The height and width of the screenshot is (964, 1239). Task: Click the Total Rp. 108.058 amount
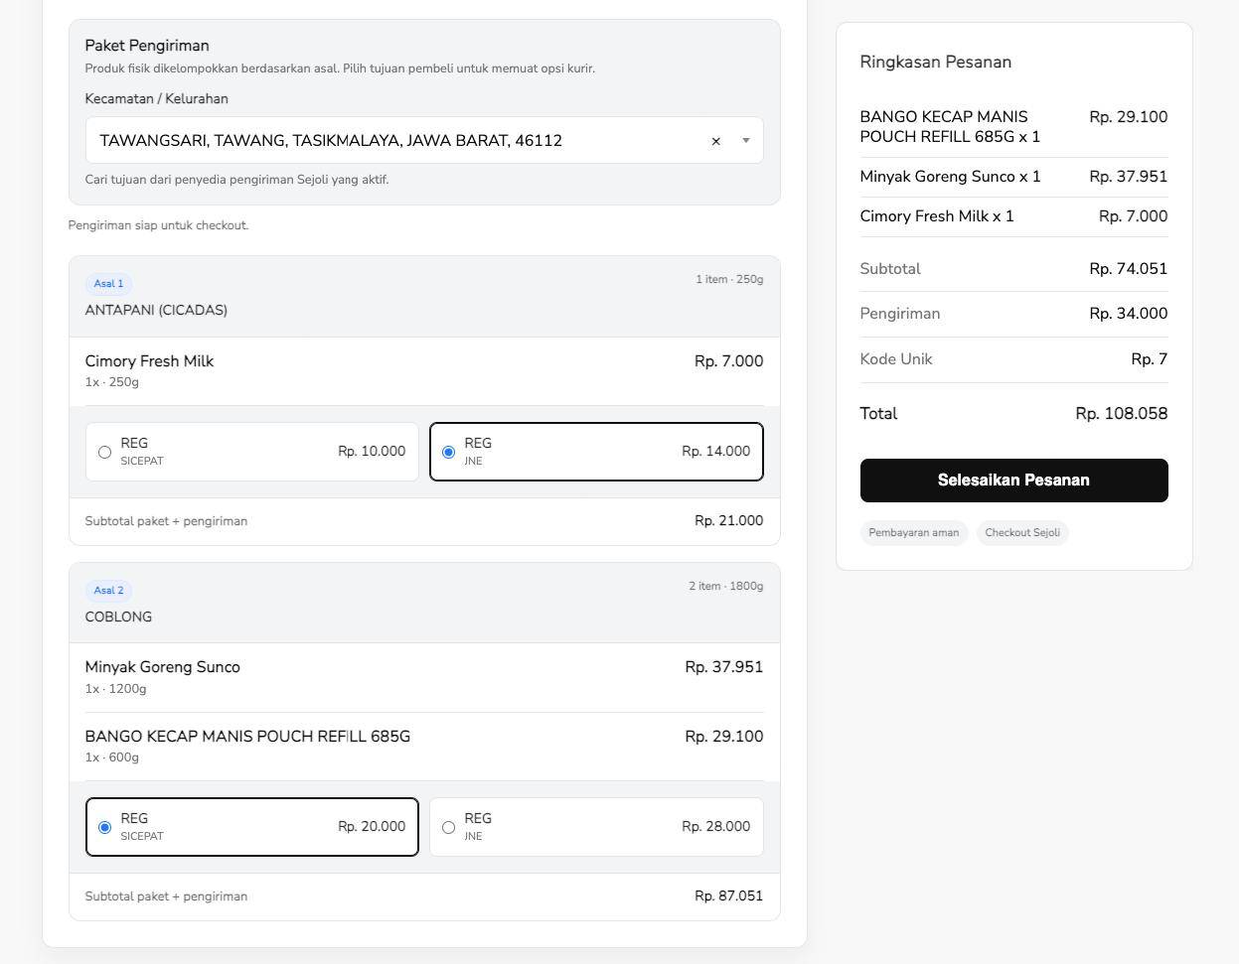pyautogui.click(x=1121, y=414)
